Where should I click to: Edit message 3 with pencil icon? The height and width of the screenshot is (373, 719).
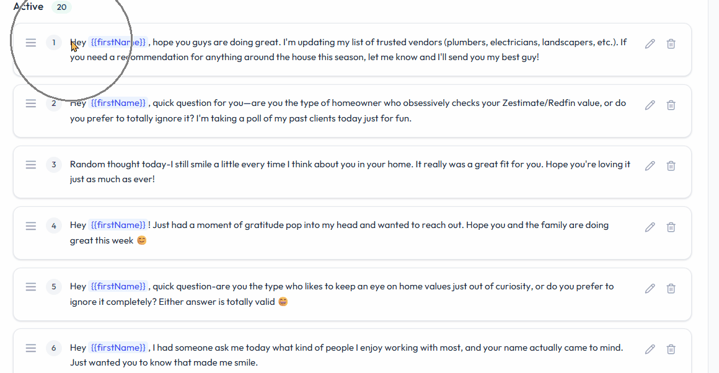click(650, 165)
